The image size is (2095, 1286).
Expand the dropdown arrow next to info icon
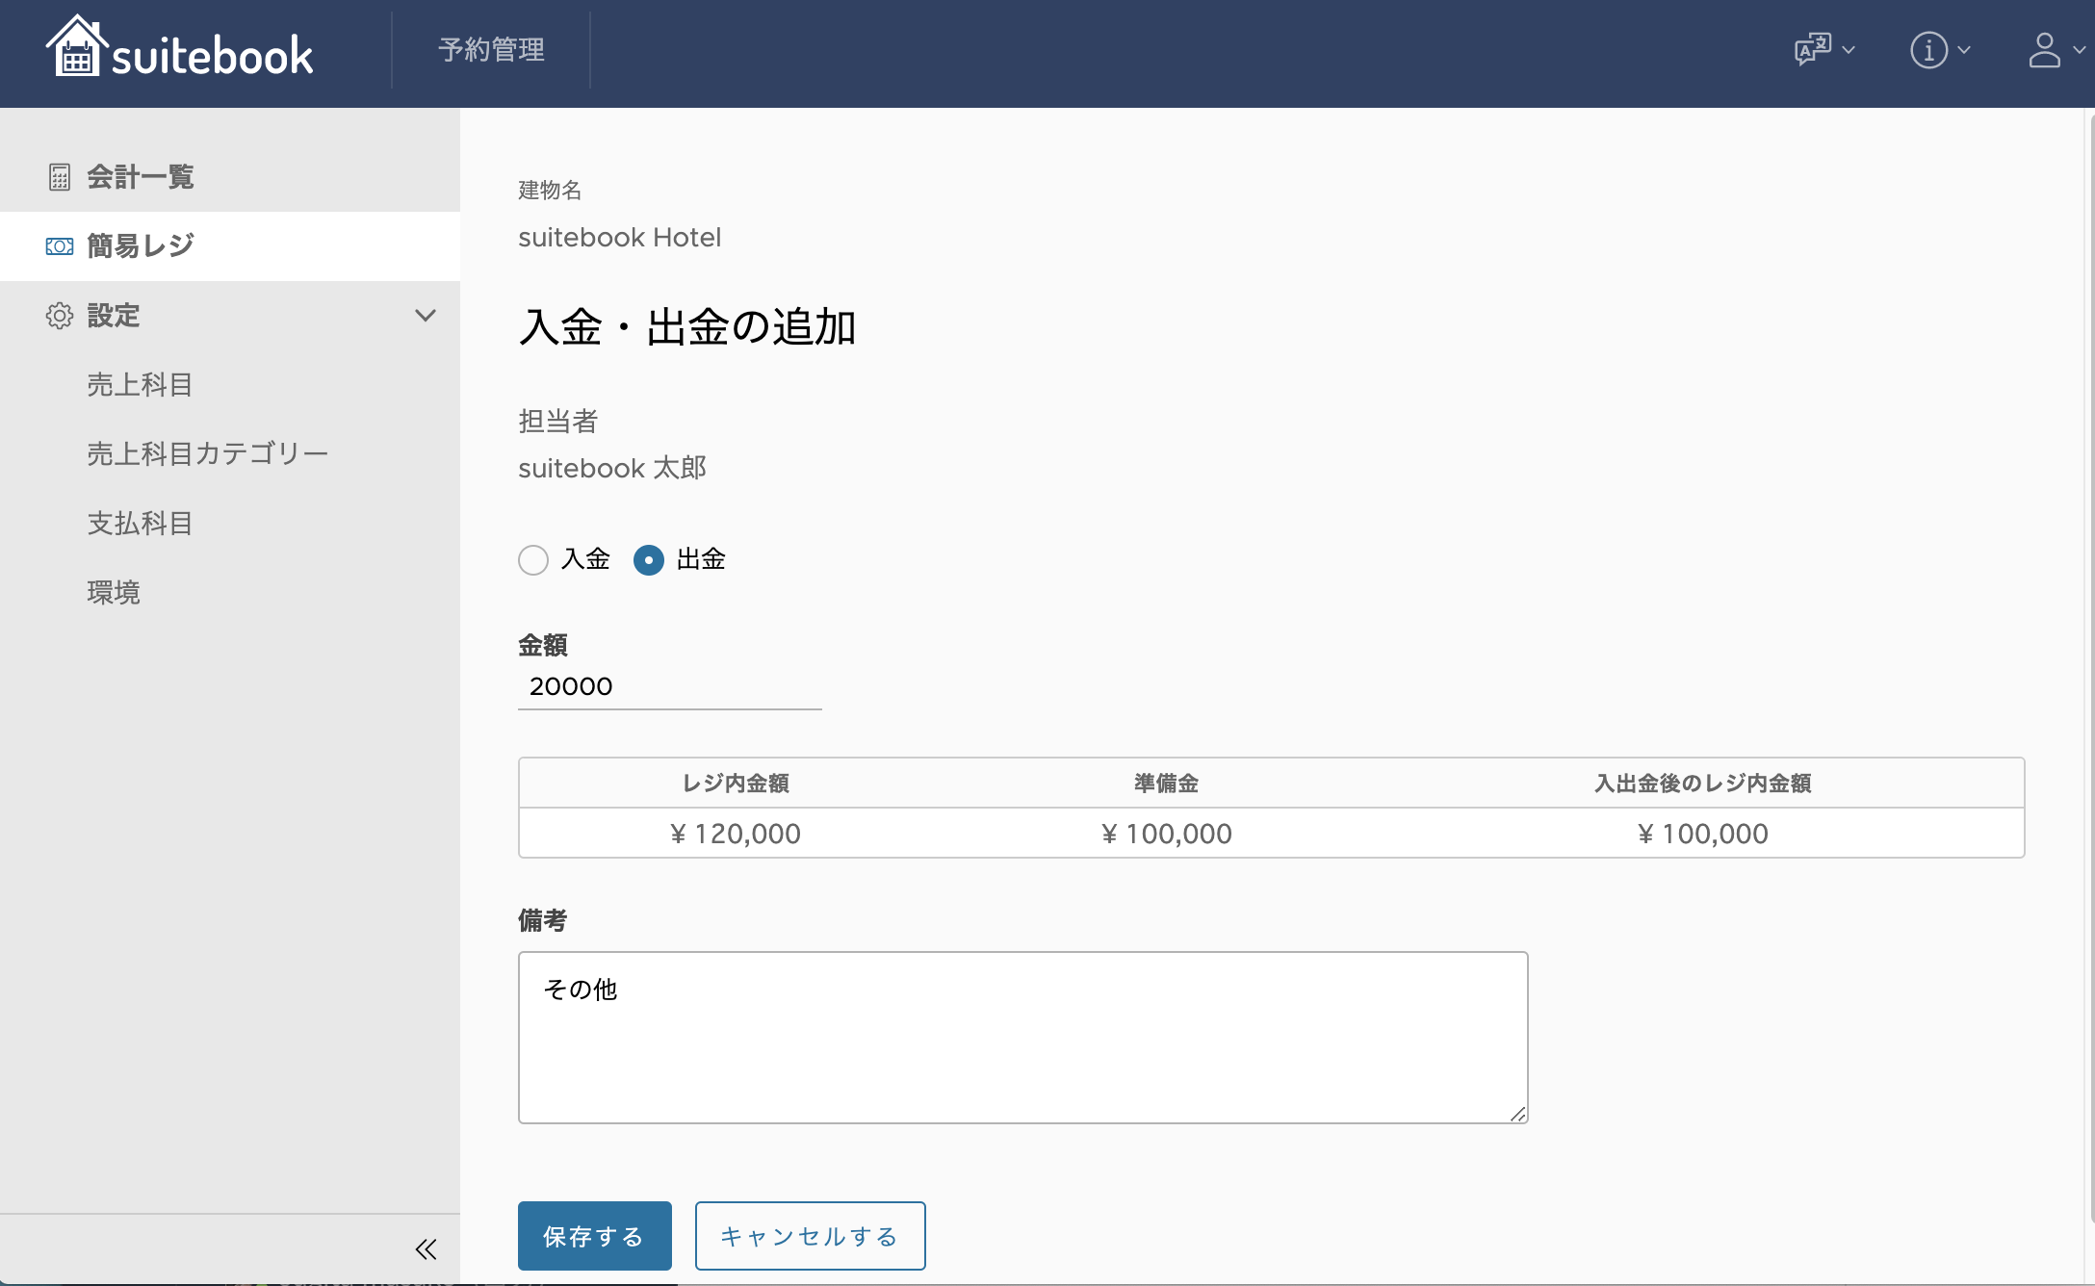pyautogui.click(x=1964, y=50)
